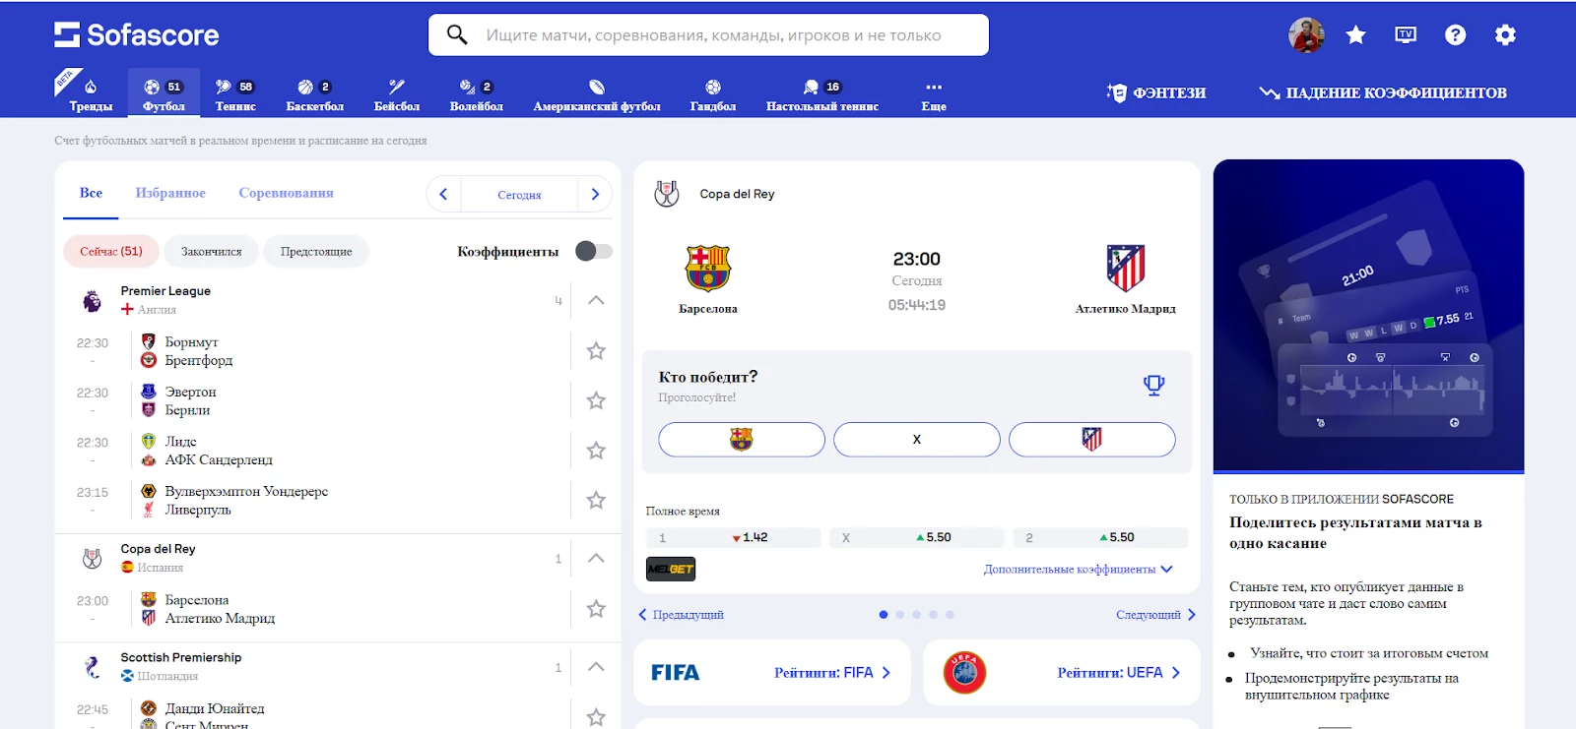The width and height of the screenshot is (1576, 729).
Task: Open the Тренды section
Action: 91,94
